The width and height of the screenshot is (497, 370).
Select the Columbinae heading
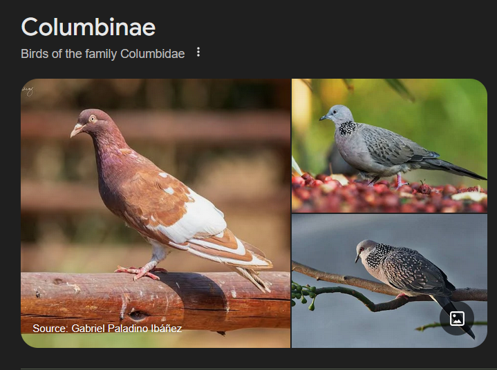pos(88,27)
